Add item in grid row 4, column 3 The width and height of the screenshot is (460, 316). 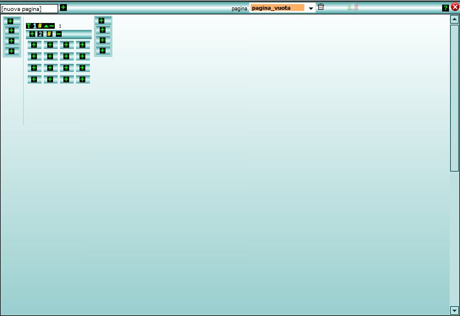[66, 79]
